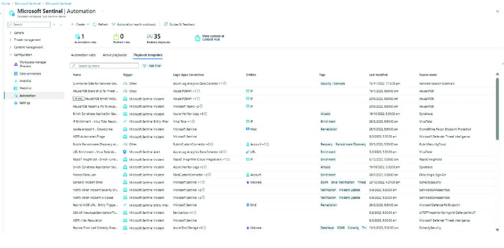The image size is (504, 248).
Task: Click the Add filter button
Action: coord(152,66)
